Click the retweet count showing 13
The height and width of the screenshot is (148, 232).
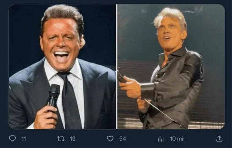tap(73, 139)
